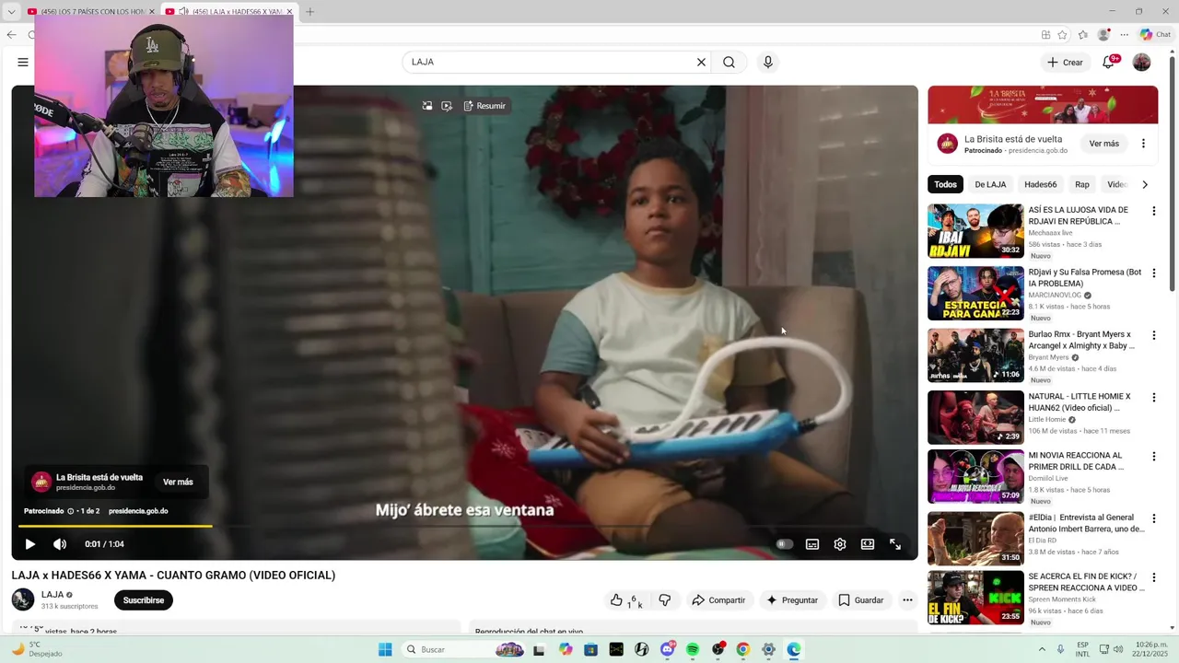Click the picture-in-picture overlay icon on video
1179x663 pixels.
click(x=427, y=106)
